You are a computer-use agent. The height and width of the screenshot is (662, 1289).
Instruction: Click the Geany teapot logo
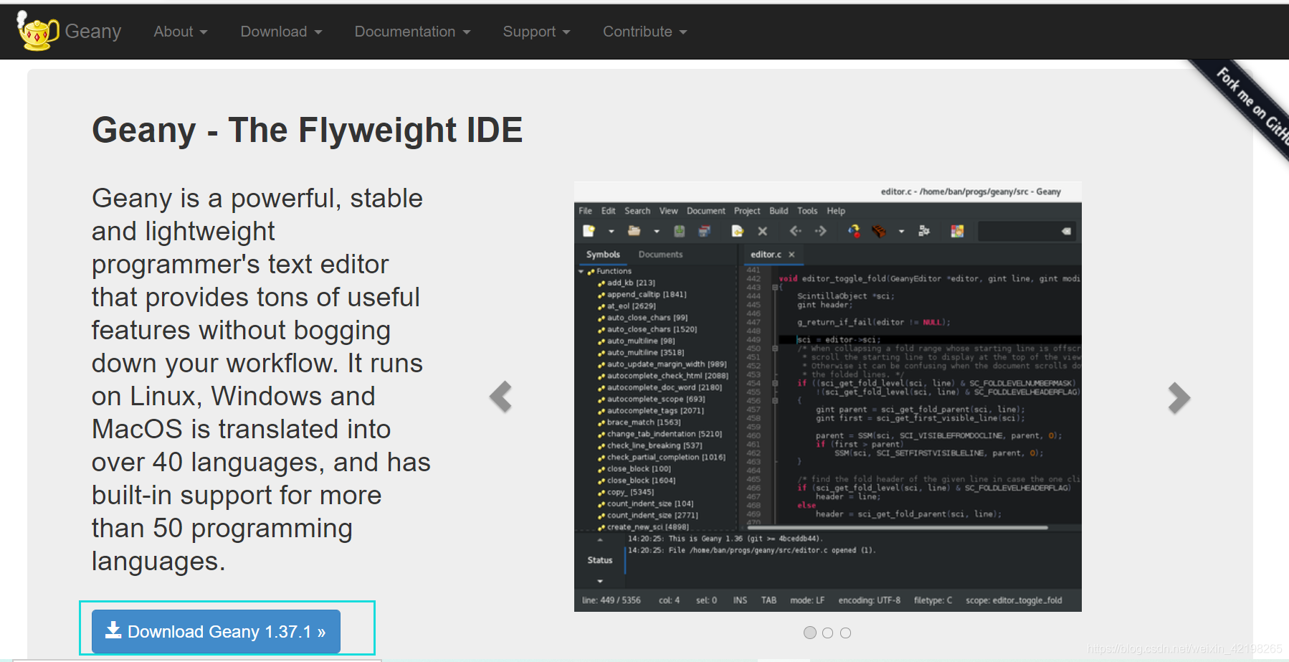[x=37, y=31]
